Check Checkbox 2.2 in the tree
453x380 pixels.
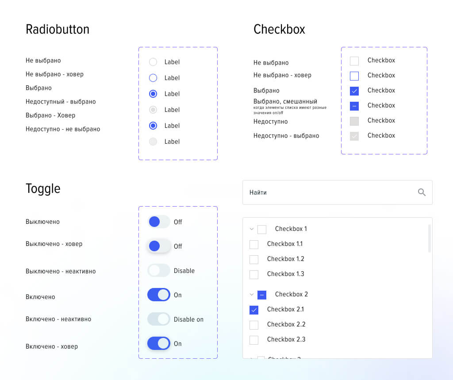coord(254,324)
